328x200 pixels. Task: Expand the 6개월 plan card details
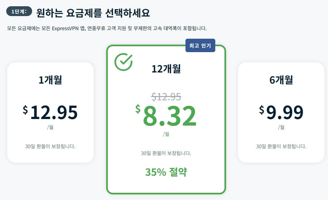[280, 111]
